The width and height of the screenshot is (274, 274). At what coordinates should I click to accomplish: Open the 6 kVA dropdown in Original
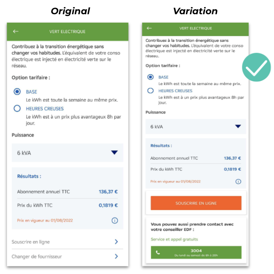point(67,153)
